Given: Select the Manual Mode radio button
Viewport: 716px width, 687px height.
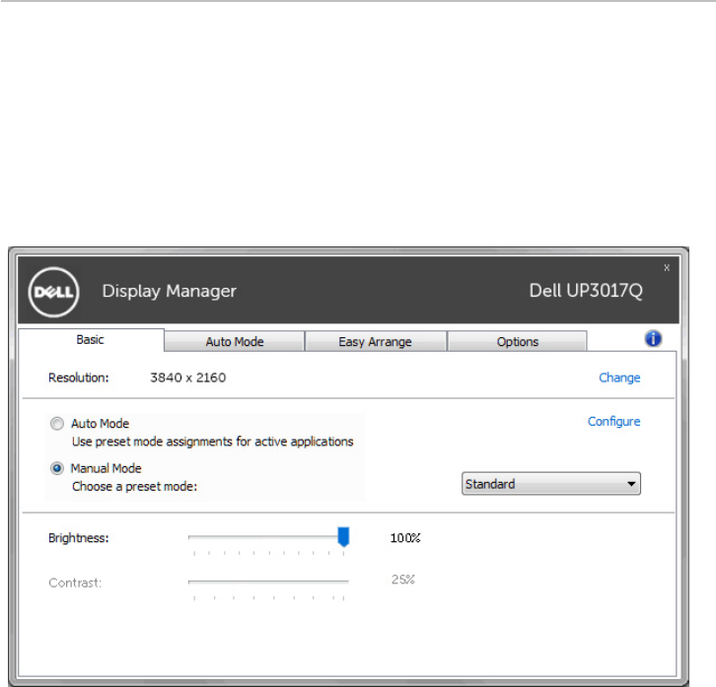Looking at the screenshot, I should pyautogui.click(x=57, y=468).
